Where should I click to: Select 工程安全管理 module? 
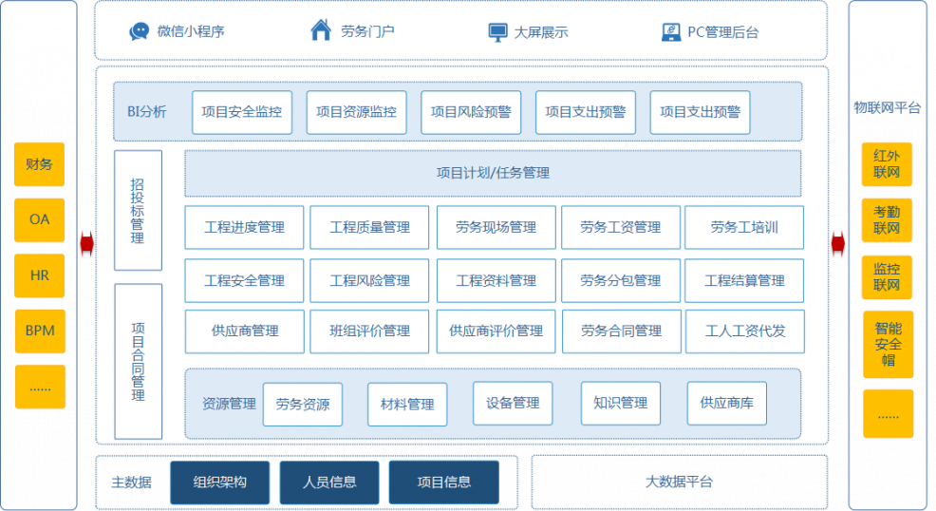pos(244,280)
